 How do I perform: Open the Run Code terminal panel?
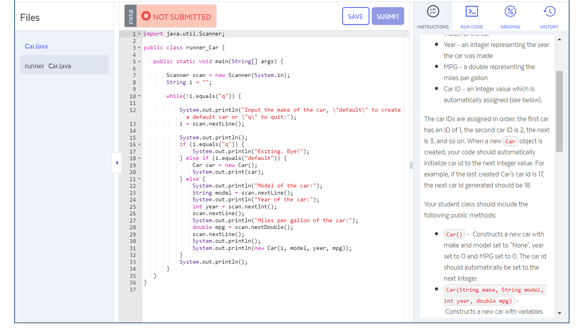tap(472, 16)
